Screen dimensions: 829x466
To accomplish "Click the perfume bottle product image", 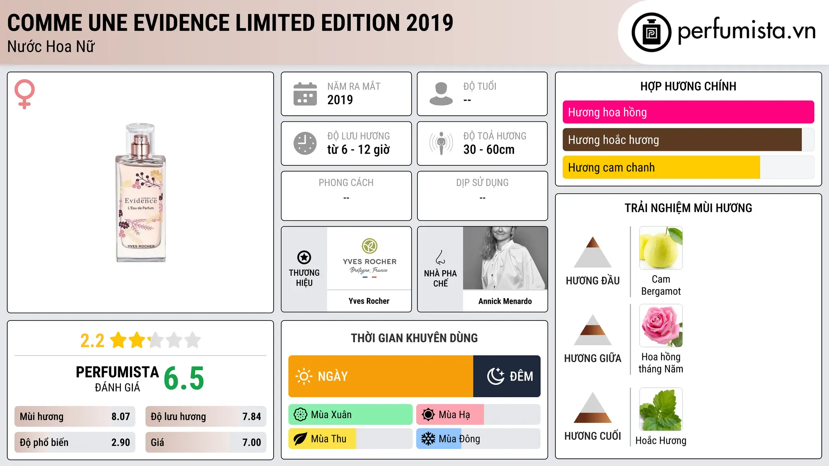I will 141,193.
